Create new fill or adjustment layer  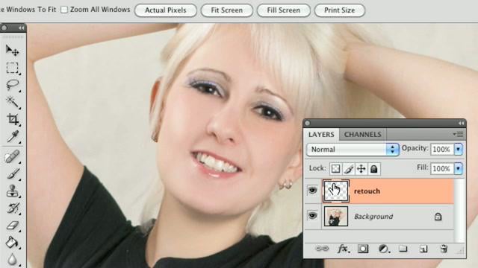384,249
